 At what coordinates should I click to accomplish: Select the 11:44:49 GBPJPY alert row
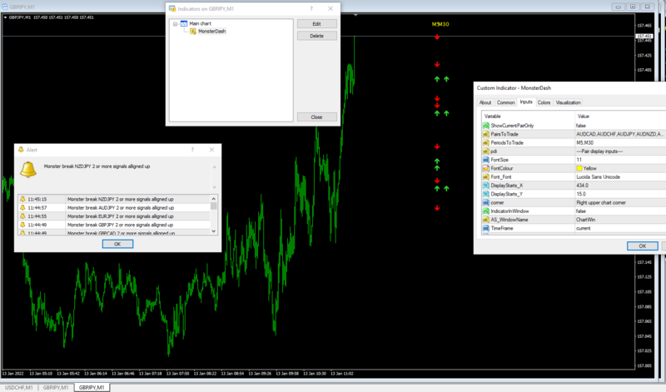click(x=114, y=225)
